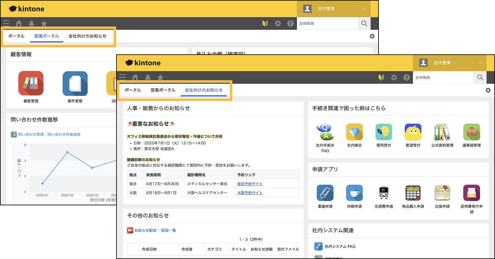The width and height of the screenshot is (495, 259).
Task: Switch to the 営業ポータル tab in front window
Action: pyautogui.click(x=163, y=90)
